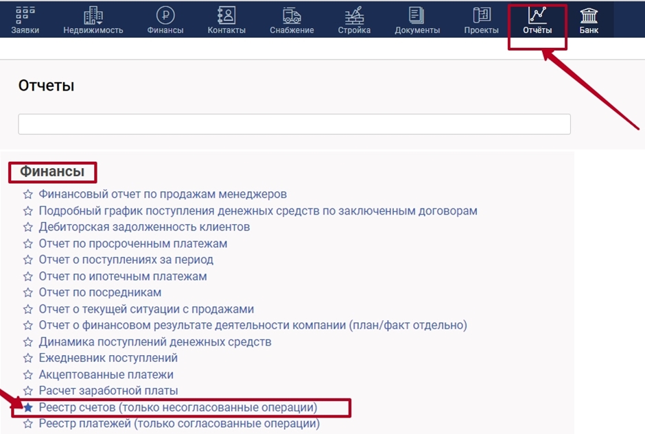Star the Финансовый отчет по продажам менеджеров

[28, 195]
